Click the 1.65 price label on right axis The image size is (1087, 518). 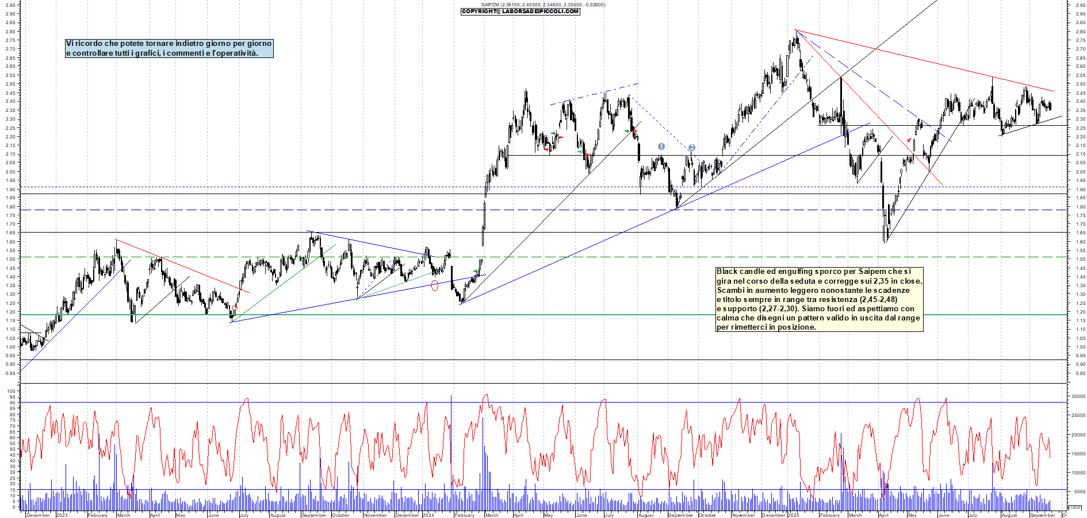1080,233
